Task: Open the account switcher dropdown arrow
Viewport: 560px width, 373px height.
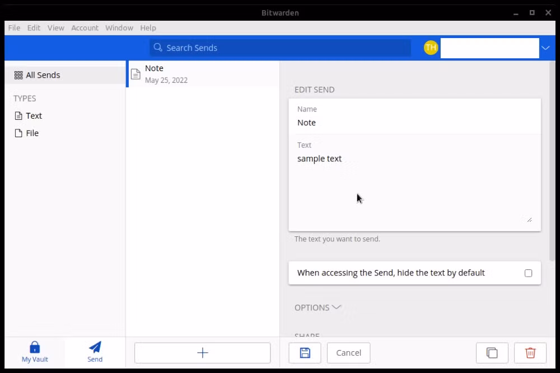Action: (x=545, y=48)
